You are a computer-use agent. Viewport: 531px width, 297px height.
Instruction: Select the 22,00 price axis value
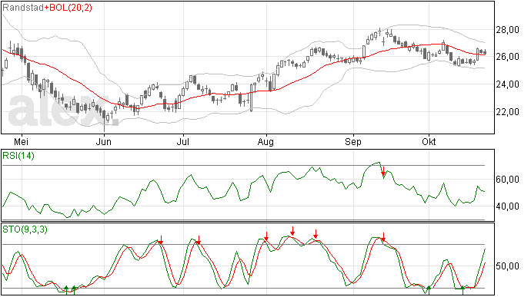tap(507, 111)
